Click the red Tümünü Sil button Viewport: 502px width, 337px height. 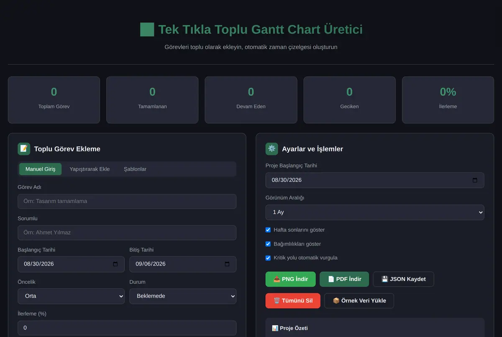[x=293, y=301]
